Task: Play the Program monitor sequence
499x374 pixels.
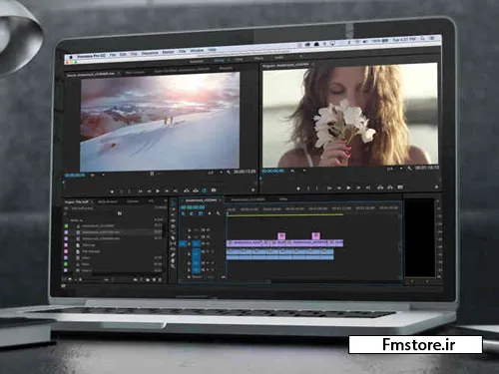Action: [x=348, y=188]
